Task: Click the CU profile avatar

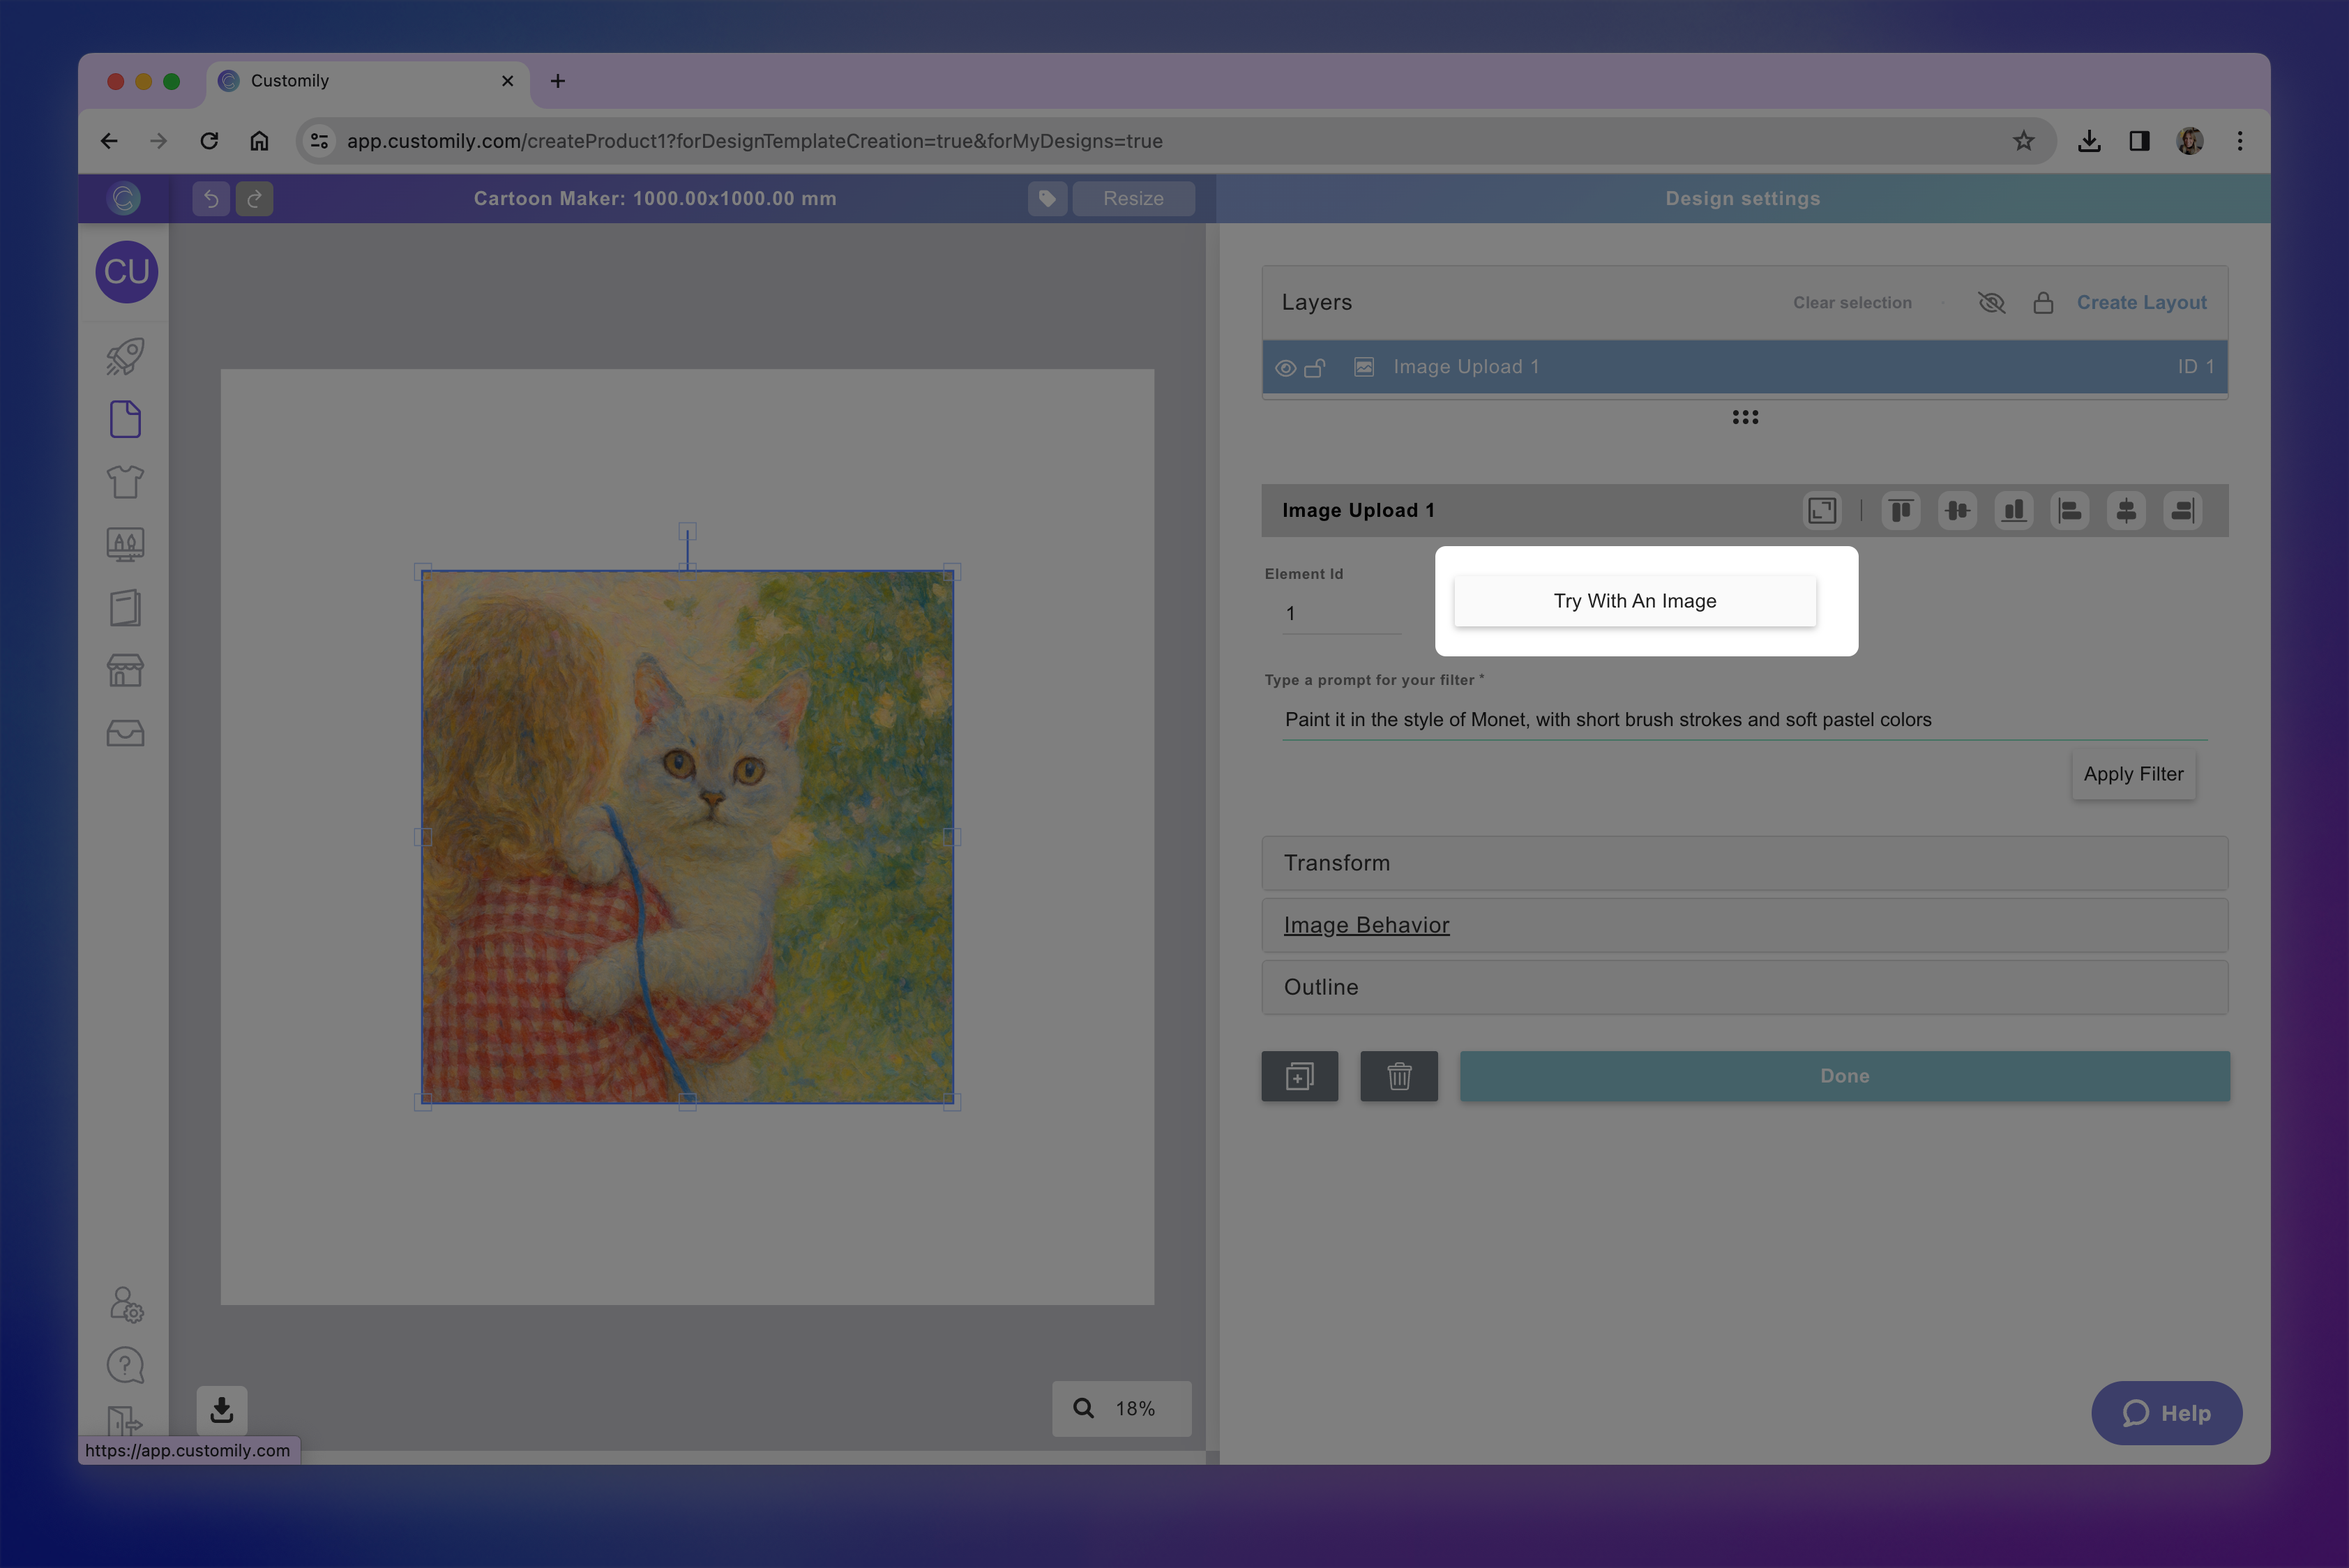Action: [x=126, y=271]
